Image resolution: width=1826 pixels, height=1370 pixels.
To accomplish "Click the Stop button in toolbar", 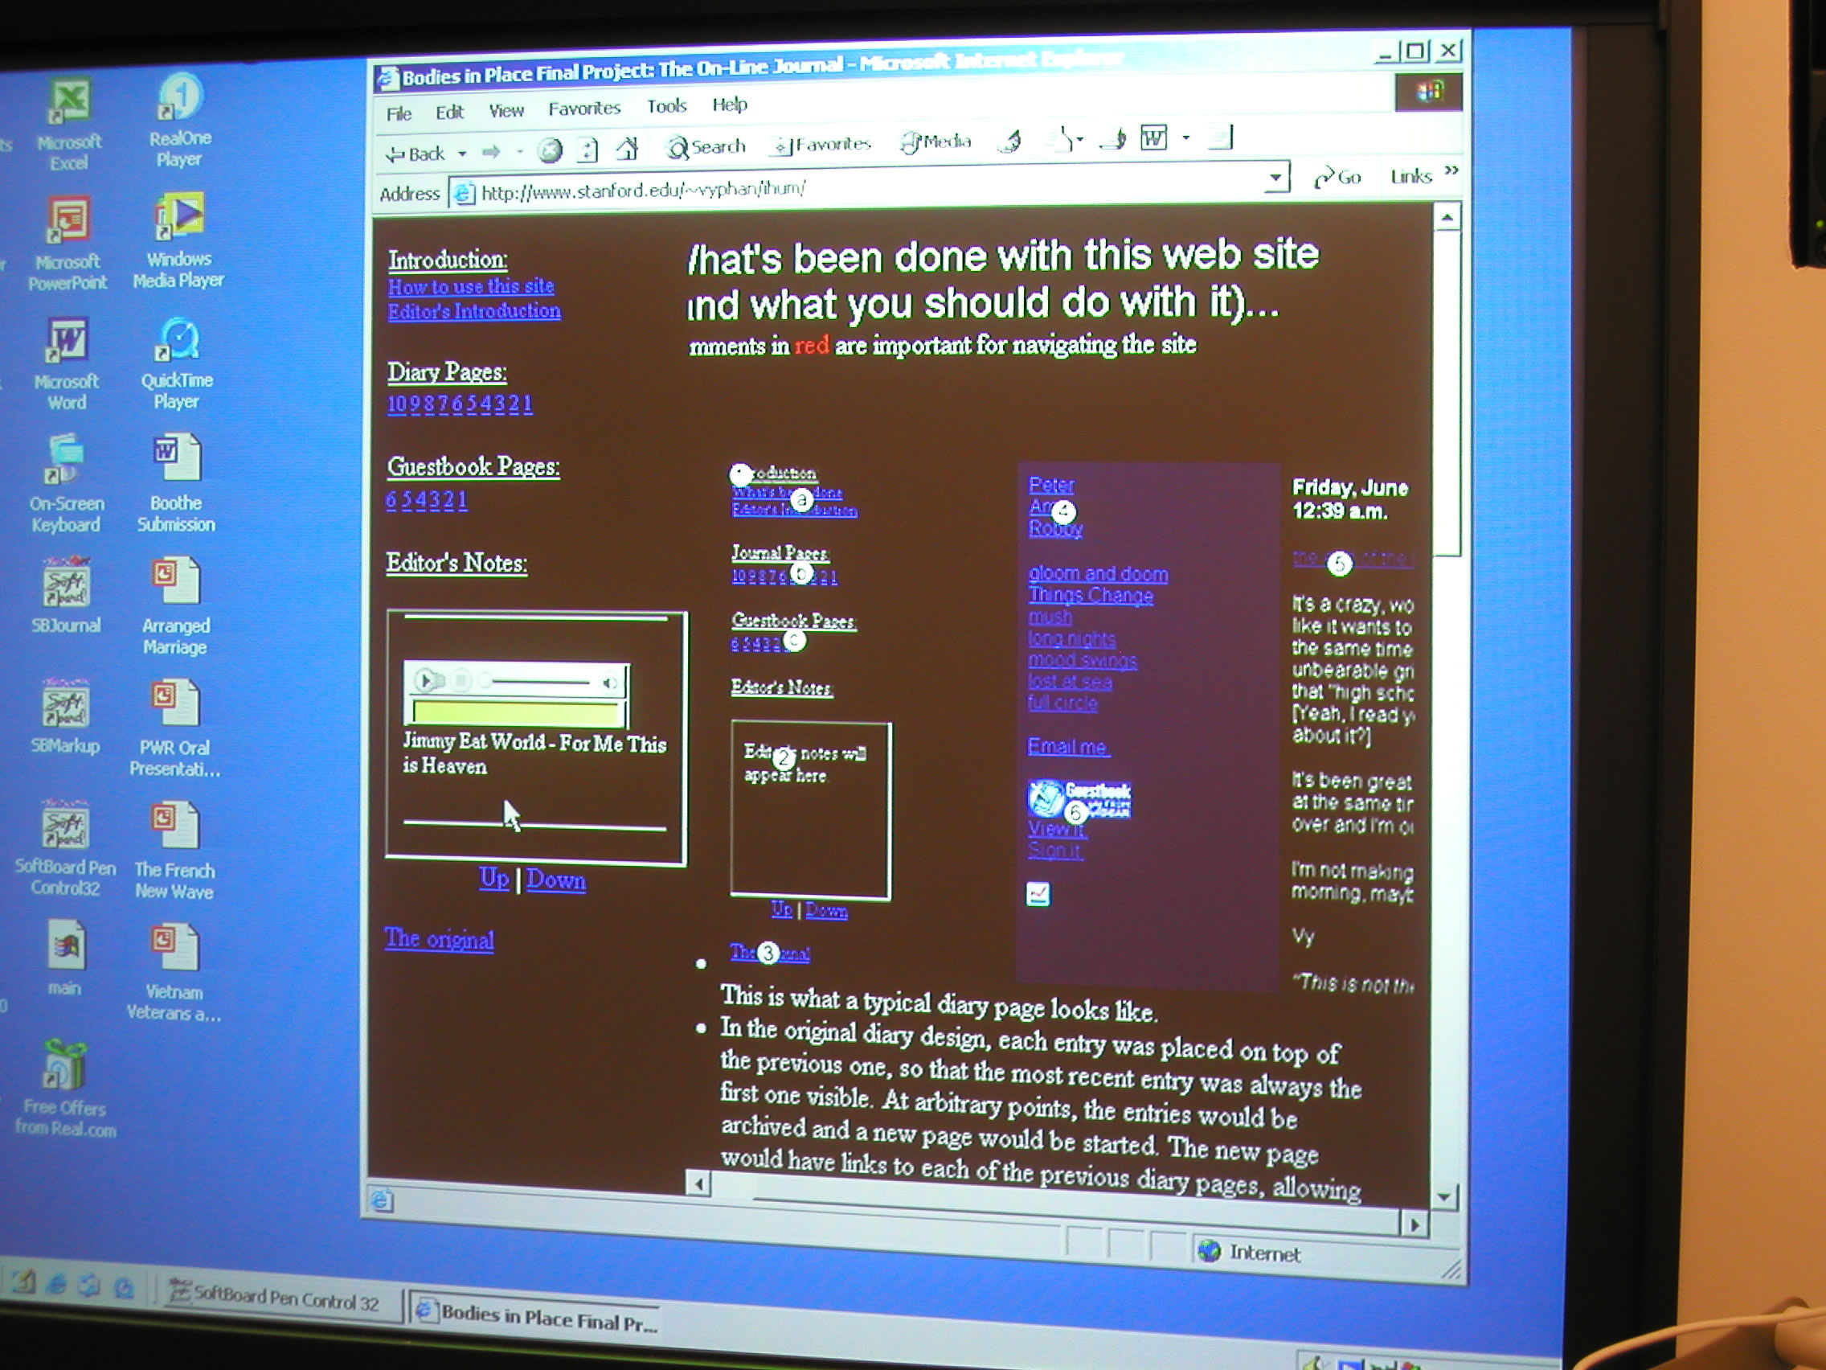I will point(550,150).
